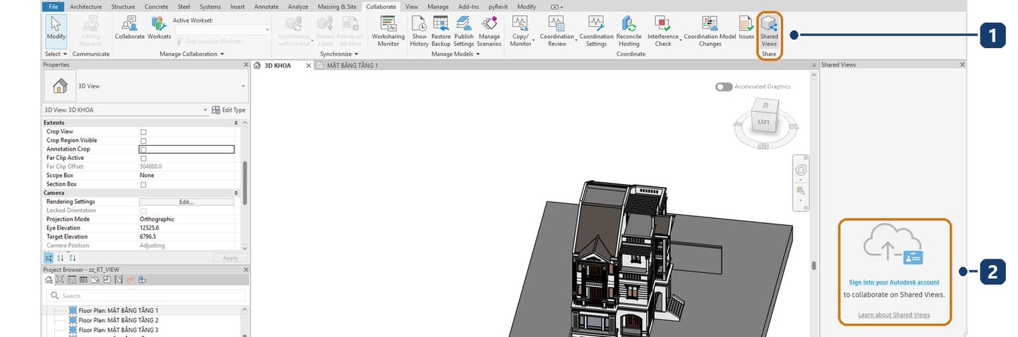Image resolution: width=1018 pixels, height=337 pixels.
Task: Switch to the Annotate ribbon tab
Action: (267, 6)
